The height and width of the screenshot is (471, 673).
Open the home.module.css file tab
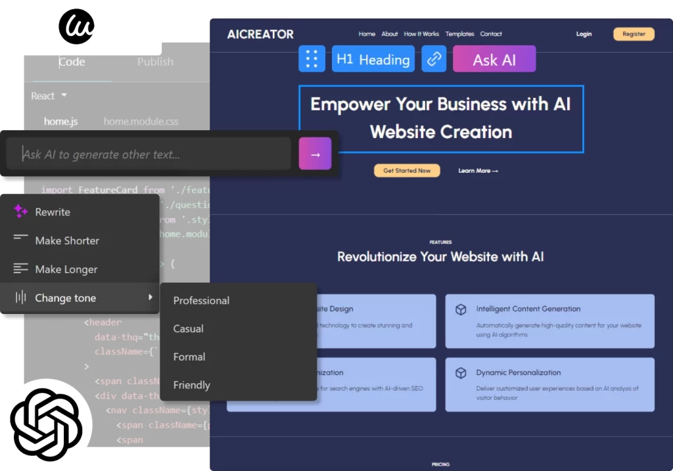[141, 122]
